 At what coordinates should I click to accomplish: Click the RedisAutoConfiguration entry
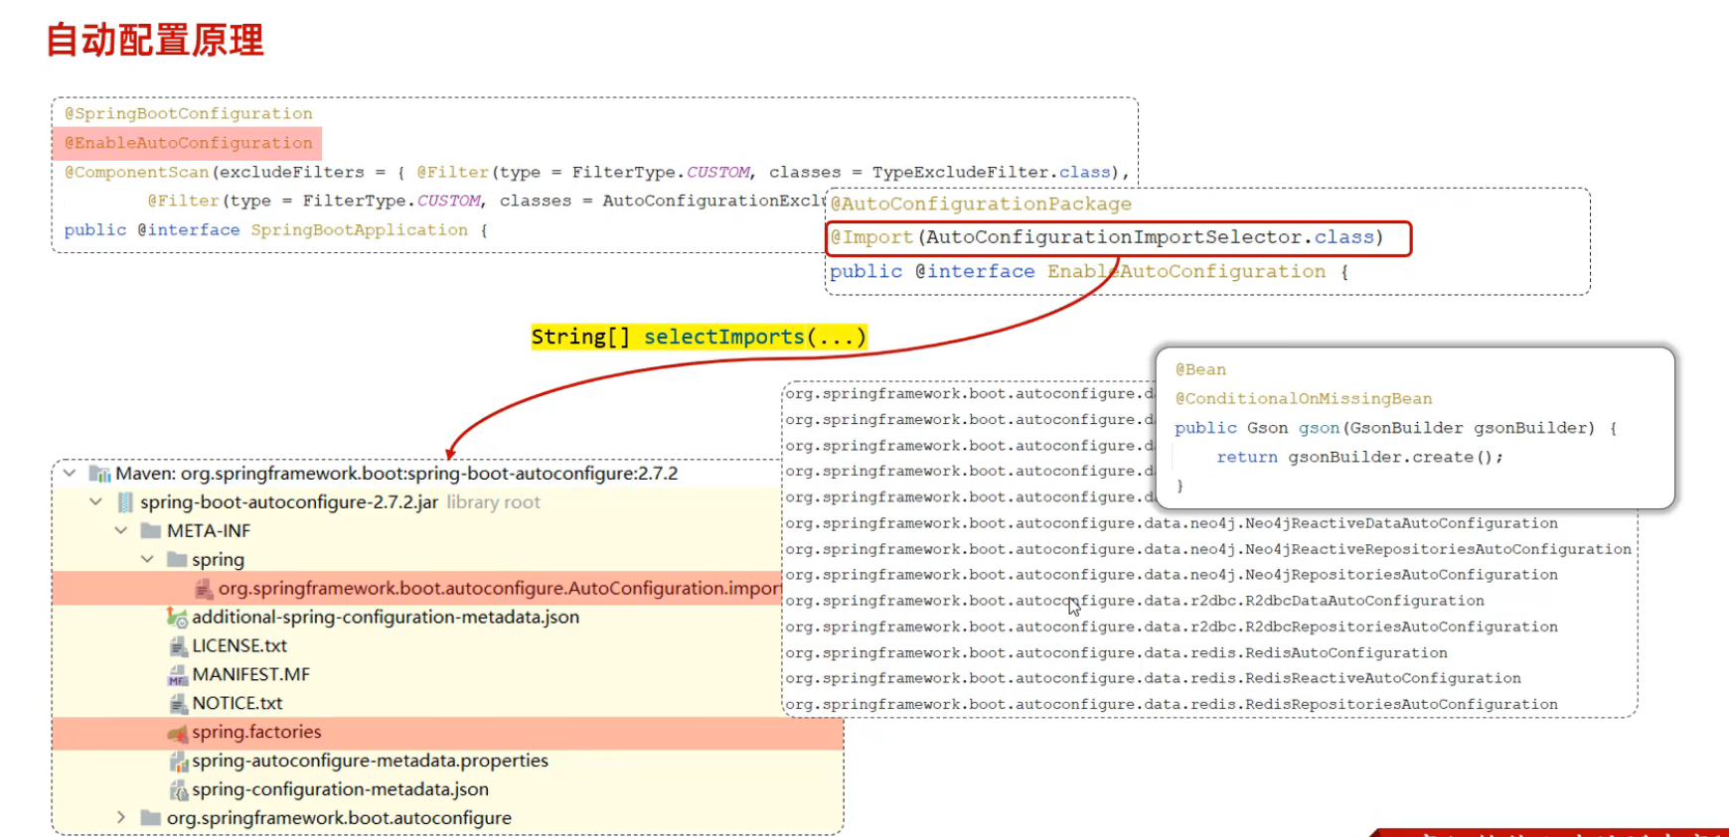pos(1116,652)
